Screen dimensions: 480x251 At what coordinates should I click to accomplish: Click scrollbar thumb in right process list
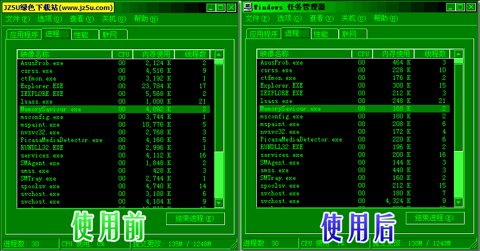coord(458,107)
